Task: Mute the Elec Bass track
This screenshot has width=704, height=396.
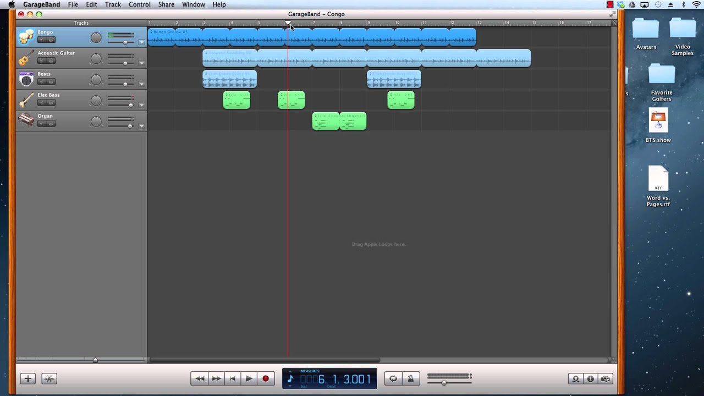Action: (x=42, y=103)
